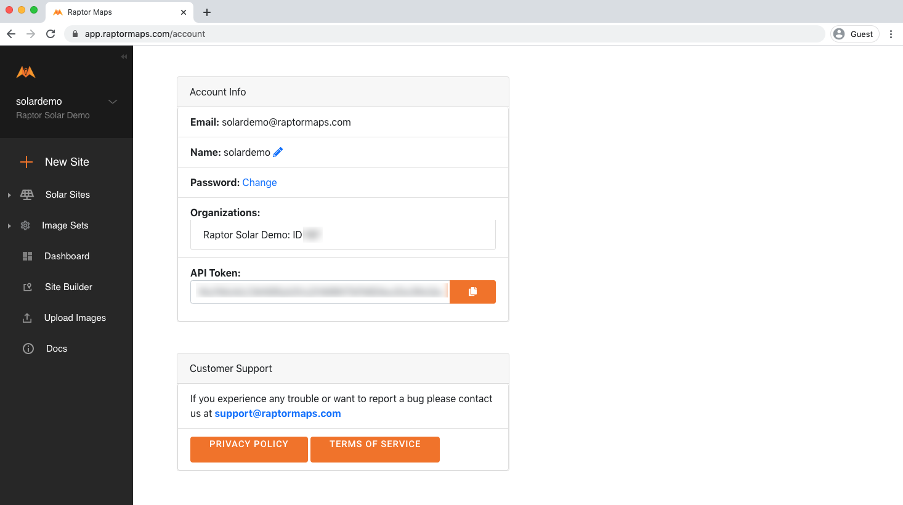Select the Raptor Maps browser tab
The width and height of the screenshot is (903, 505).
pos(119,12)
